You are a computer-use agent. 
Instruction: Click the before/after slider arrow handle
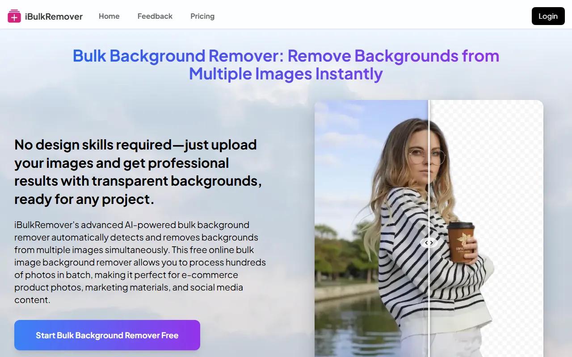tap(429, 243)
